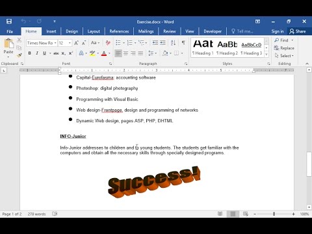312x234 pixels.
Task: Sort text with the A-Z icon
Action: 173,43
